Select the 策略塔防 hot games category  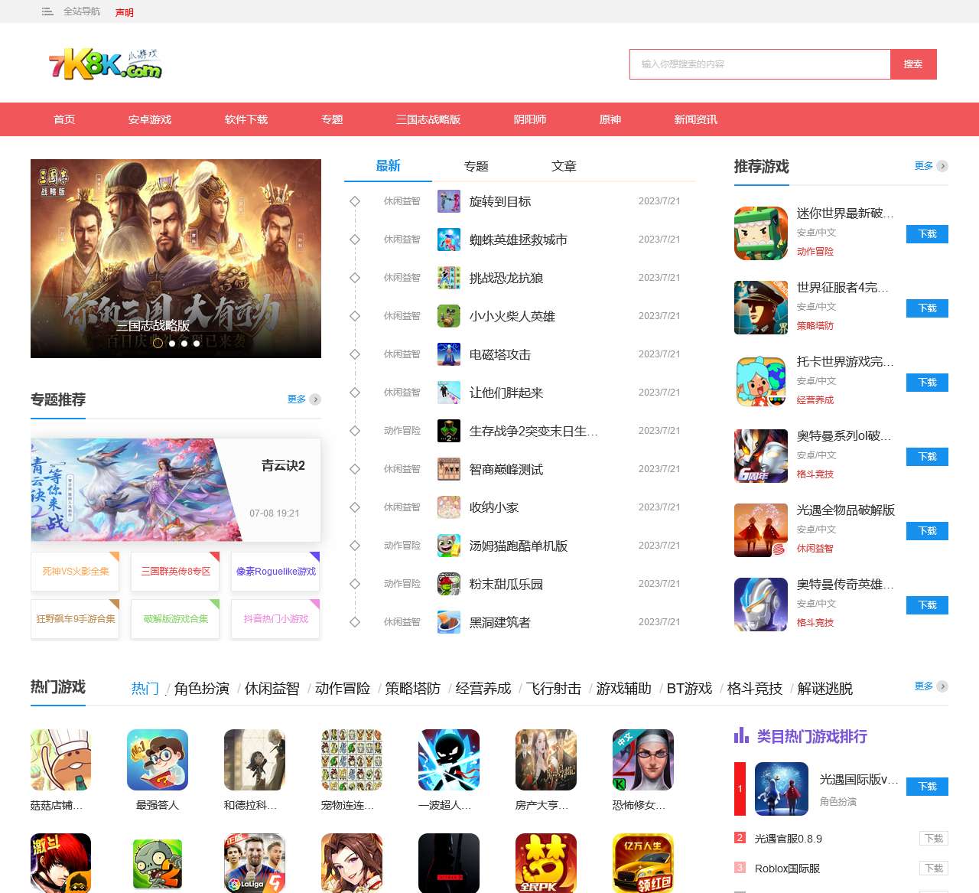[x=413, y=689]
